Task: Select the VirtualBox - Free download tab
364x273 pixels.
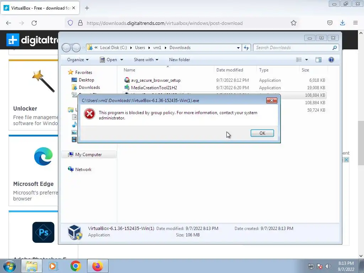Action: coord(40,8)
